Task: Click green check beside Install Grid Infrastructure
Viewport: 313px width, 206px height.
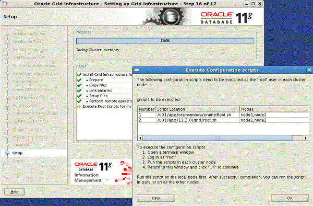Action: [79, 75]
